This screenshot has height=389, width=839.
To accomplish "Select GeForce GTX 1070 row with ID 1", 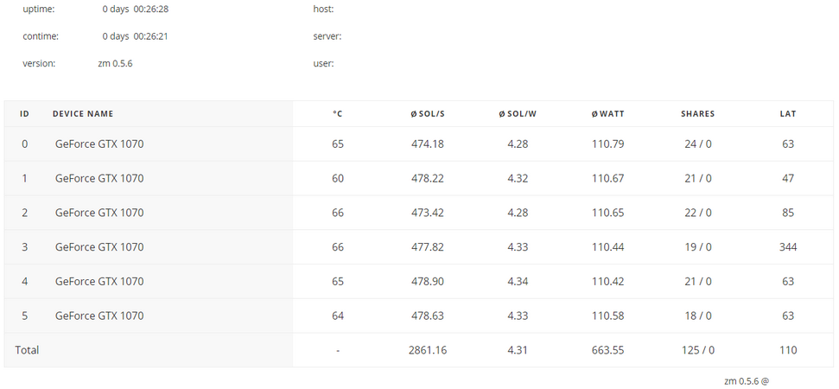I will 419,178.
